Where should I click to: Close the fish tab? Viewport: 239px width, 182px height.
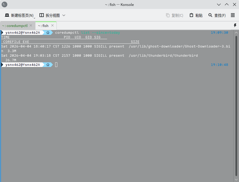52,26
